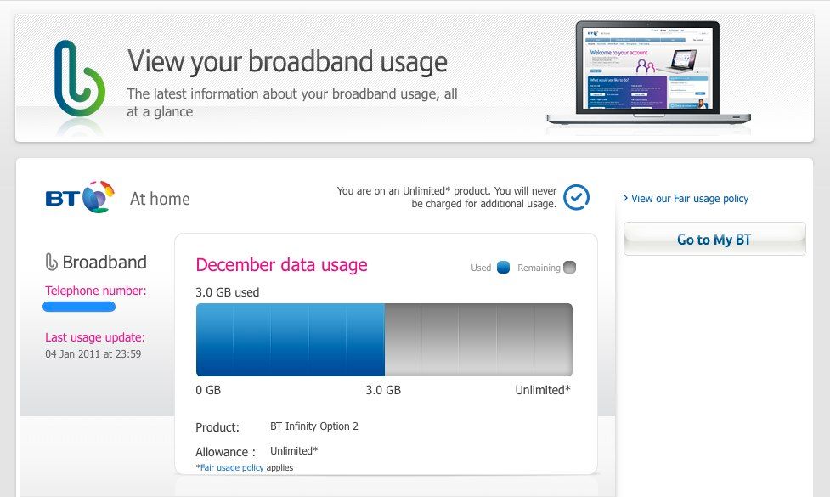Click the grey Remaining legend swatch
Screen dimensions: 830x497
pos(569,268)
